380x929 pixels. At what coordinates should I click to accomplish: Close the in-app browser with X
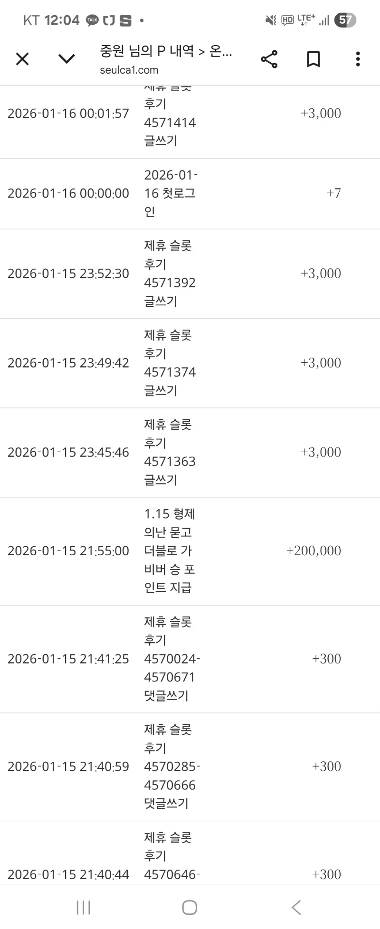click(22, 59)
